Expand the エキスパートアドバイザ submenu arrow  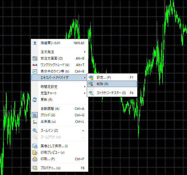pos(85,78)
